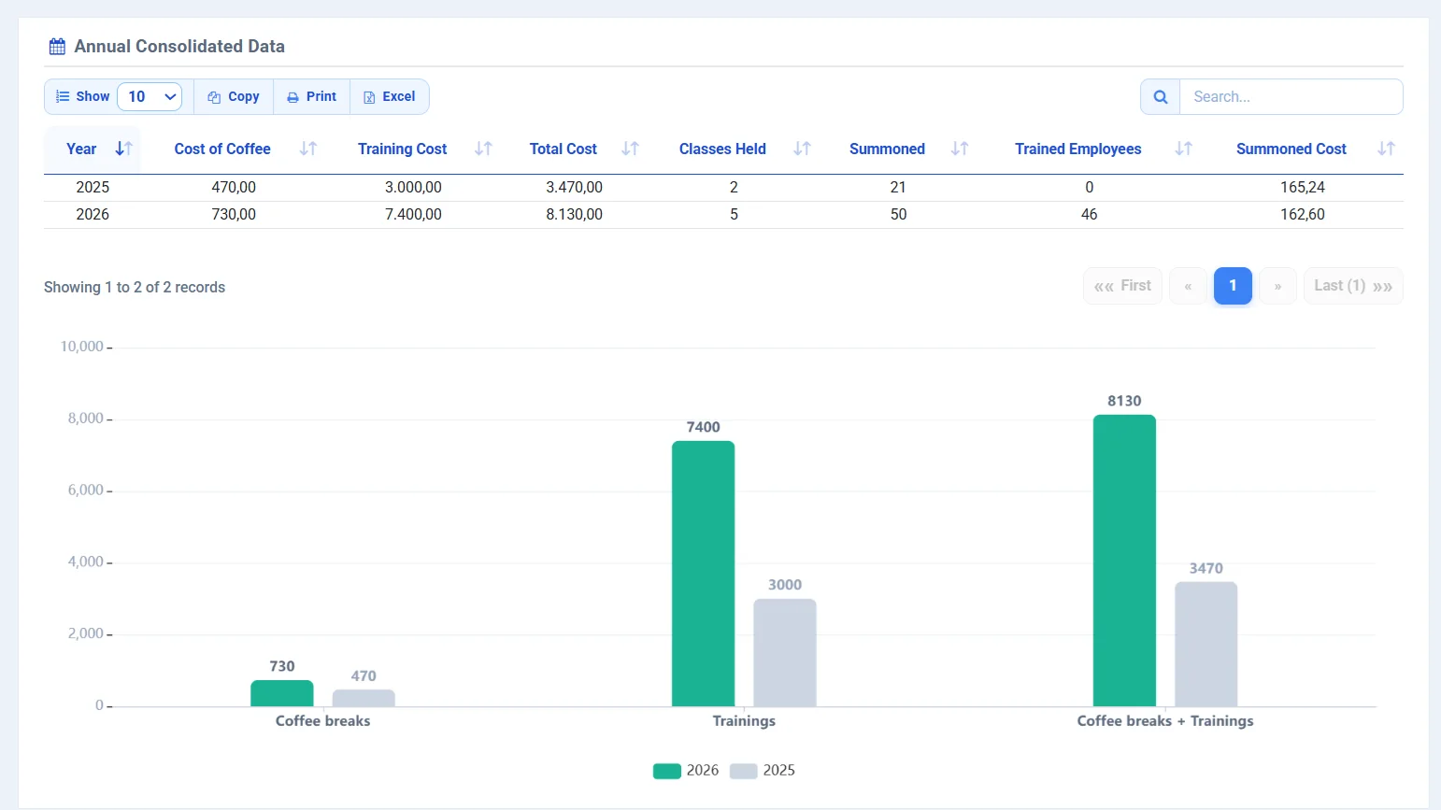Click the next page » button
This screenshot has width=1441, height=810.
tap(1277, 286)
